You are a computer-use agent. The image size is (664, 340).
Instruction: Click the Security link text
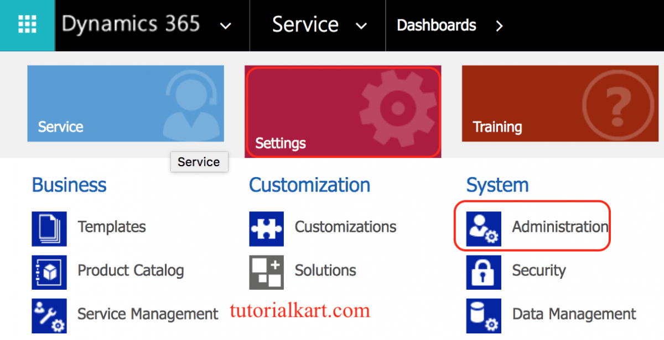[x=539, y=272]
